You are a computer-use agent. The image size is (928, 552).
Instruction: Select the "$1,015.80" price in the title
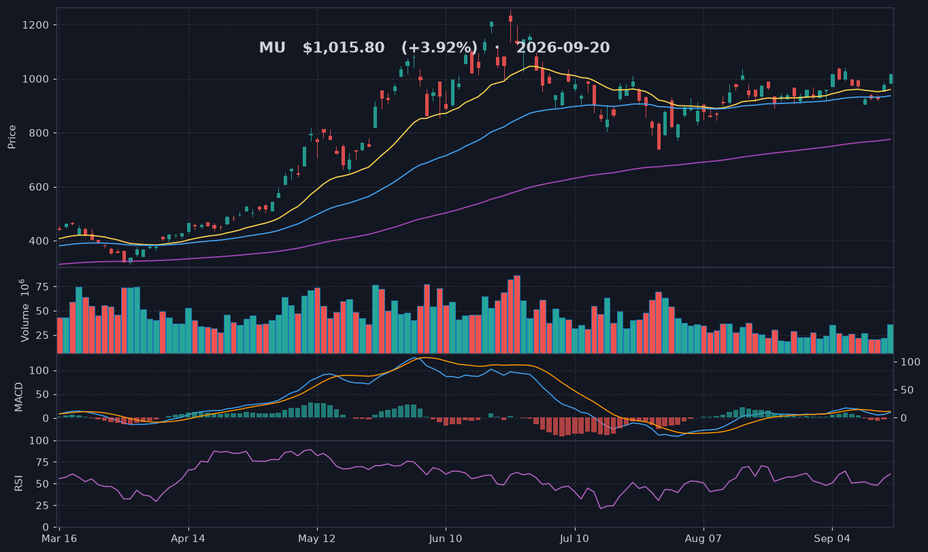click(344, 48)
